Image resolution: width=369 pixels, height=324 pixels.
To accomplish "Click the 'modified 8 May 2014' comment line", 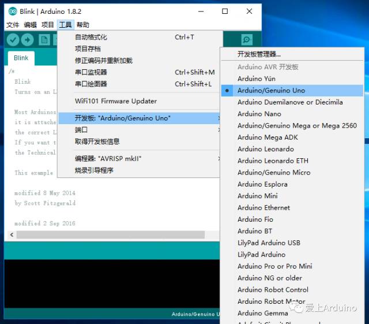I will [x=45, y=193].
